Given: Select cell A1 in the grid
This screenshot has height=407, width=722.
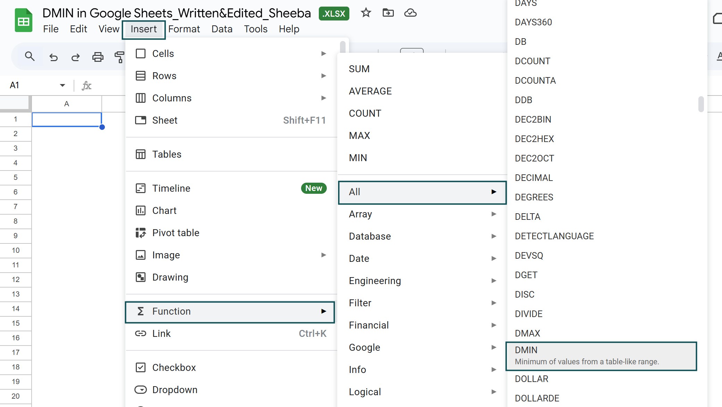Looking at the screenshot, I should click(x=67, y=119).
